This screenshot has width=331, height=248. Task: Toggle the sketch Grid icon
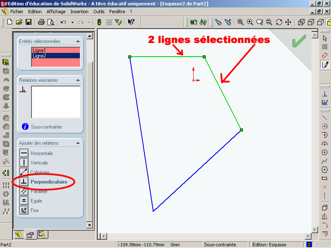(x=109, y=22)
